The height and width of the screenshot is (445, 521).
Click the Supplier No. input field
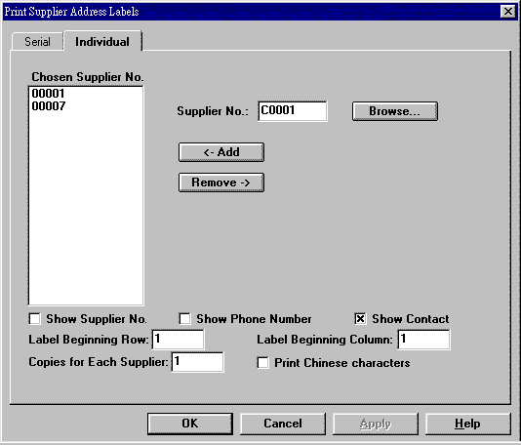[293, 111]
